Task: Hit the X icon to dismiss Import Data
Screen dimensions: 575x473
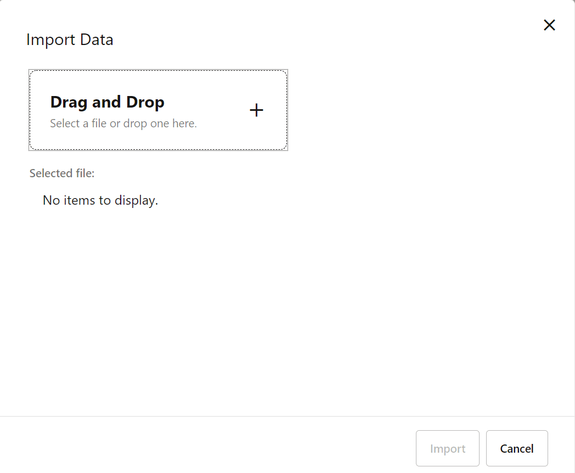Action: pyautogui.click(x=549, y=25)
